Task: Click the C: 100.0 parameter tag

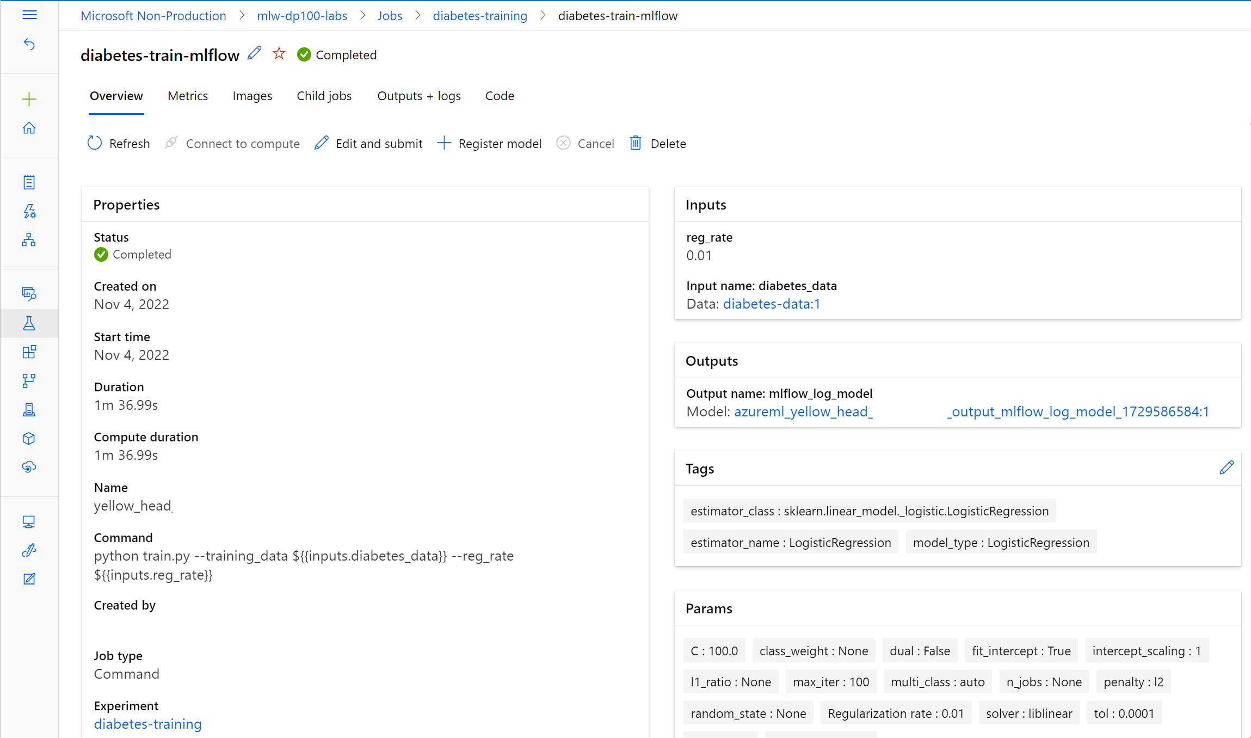Action: pos(713,650)
